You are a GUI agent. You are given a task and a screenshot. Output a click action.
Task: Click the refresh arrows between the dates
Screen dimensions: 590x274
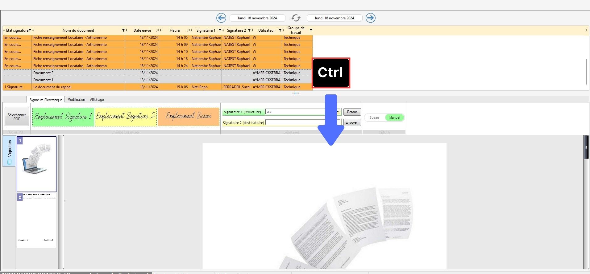point(296,18)
